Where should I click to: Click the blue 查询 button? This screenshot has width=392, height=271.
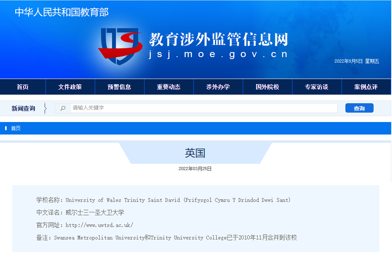359,108
